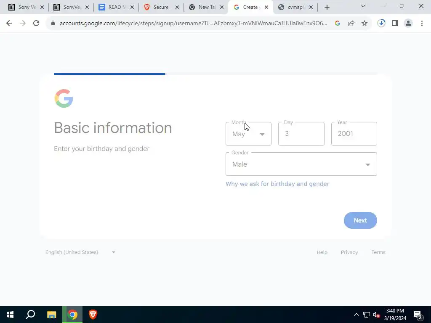Open the notification center icon

[418, 315]
